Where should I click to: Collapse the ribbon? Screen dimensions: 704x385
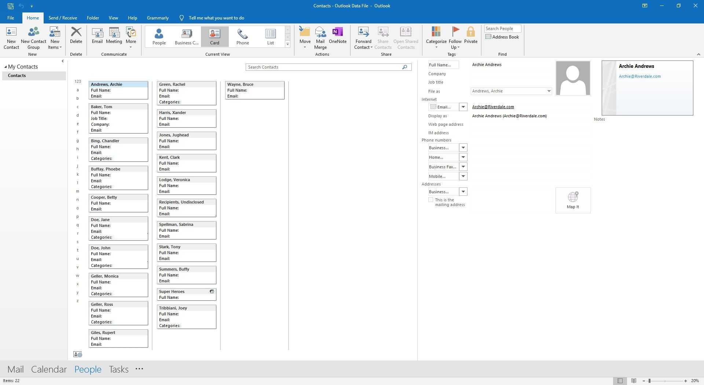[x=698, y=54]
